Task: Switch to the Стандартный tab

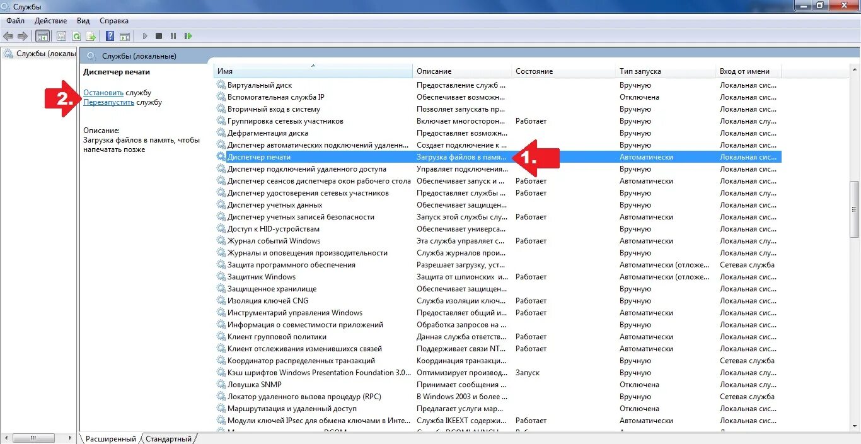Action: pos(168,439)
